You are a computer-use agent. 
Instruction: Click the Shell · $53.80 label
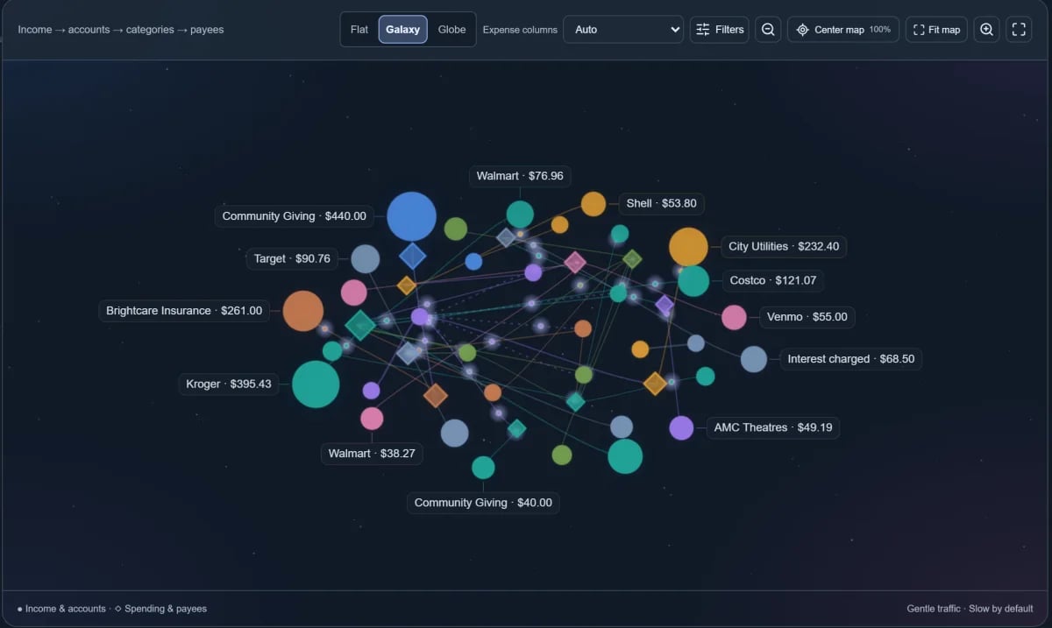point(661,203)
